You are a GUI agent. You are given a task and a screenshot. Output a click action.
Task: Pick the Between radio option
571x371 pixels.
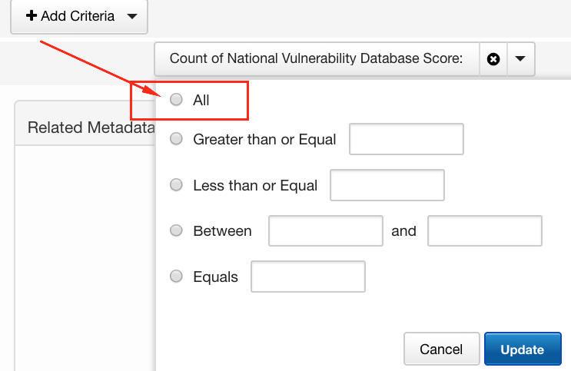177,230
